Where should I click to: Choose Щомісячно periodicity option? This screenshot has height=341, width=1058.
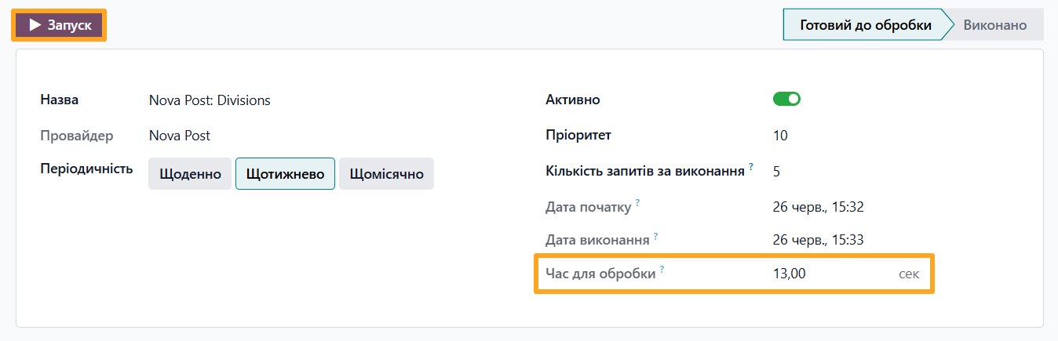387,174
